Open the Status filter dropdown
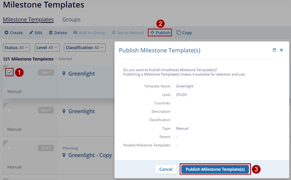The height and width of the screenshot is (180, 291). click(17, 48)
